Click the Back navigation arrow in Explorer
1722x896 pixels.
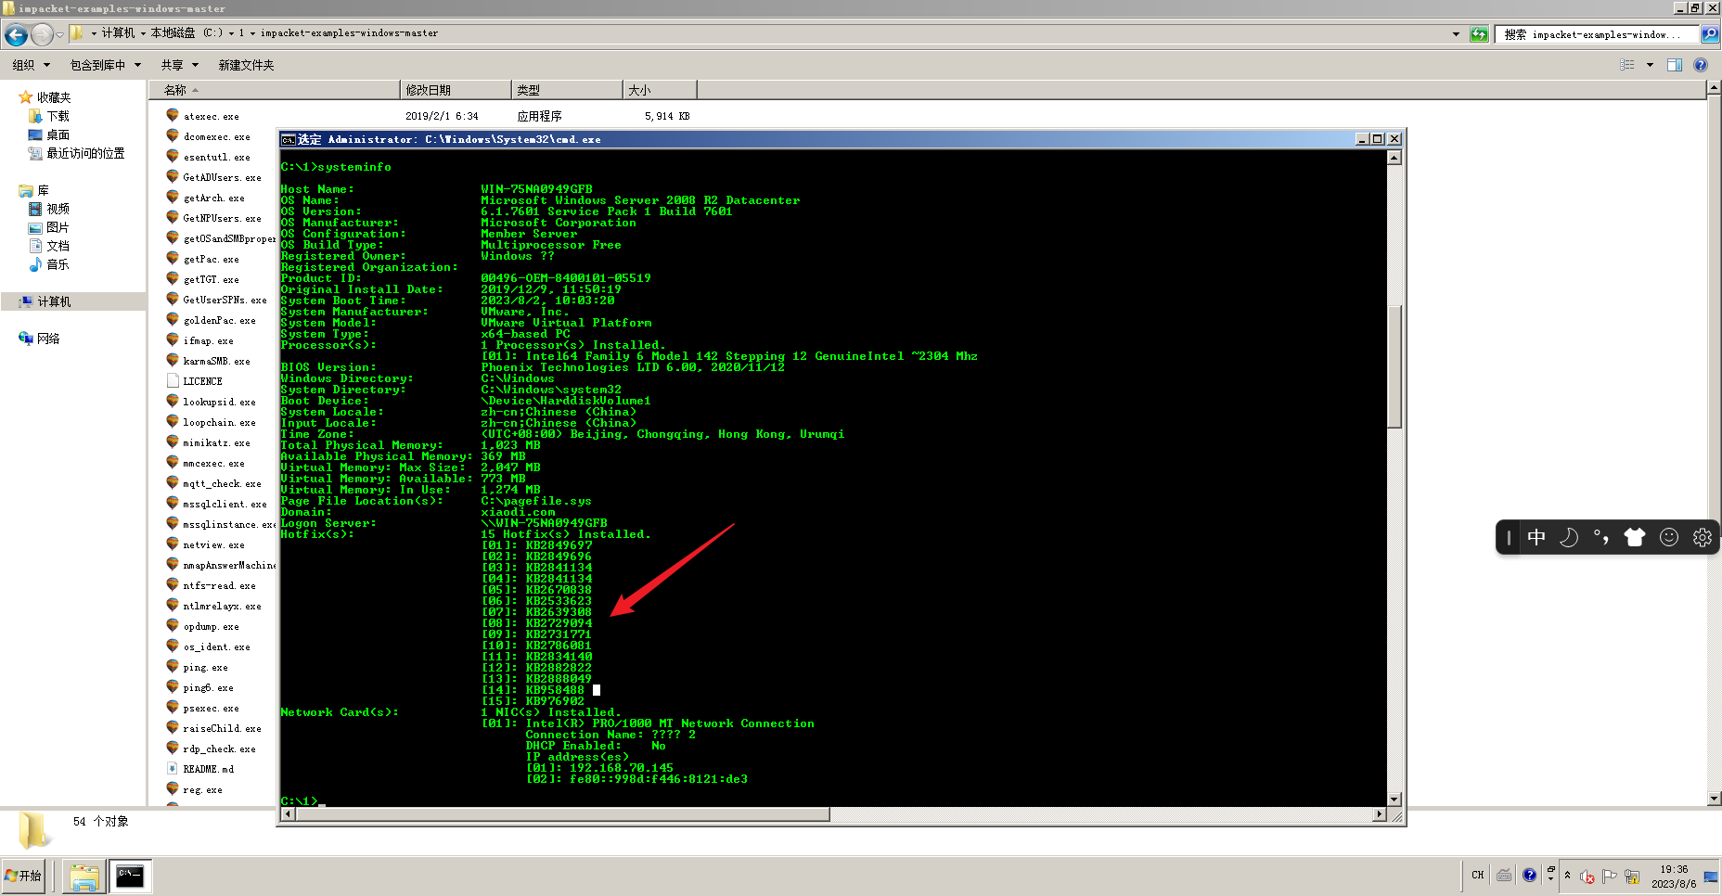coord(16,35)
